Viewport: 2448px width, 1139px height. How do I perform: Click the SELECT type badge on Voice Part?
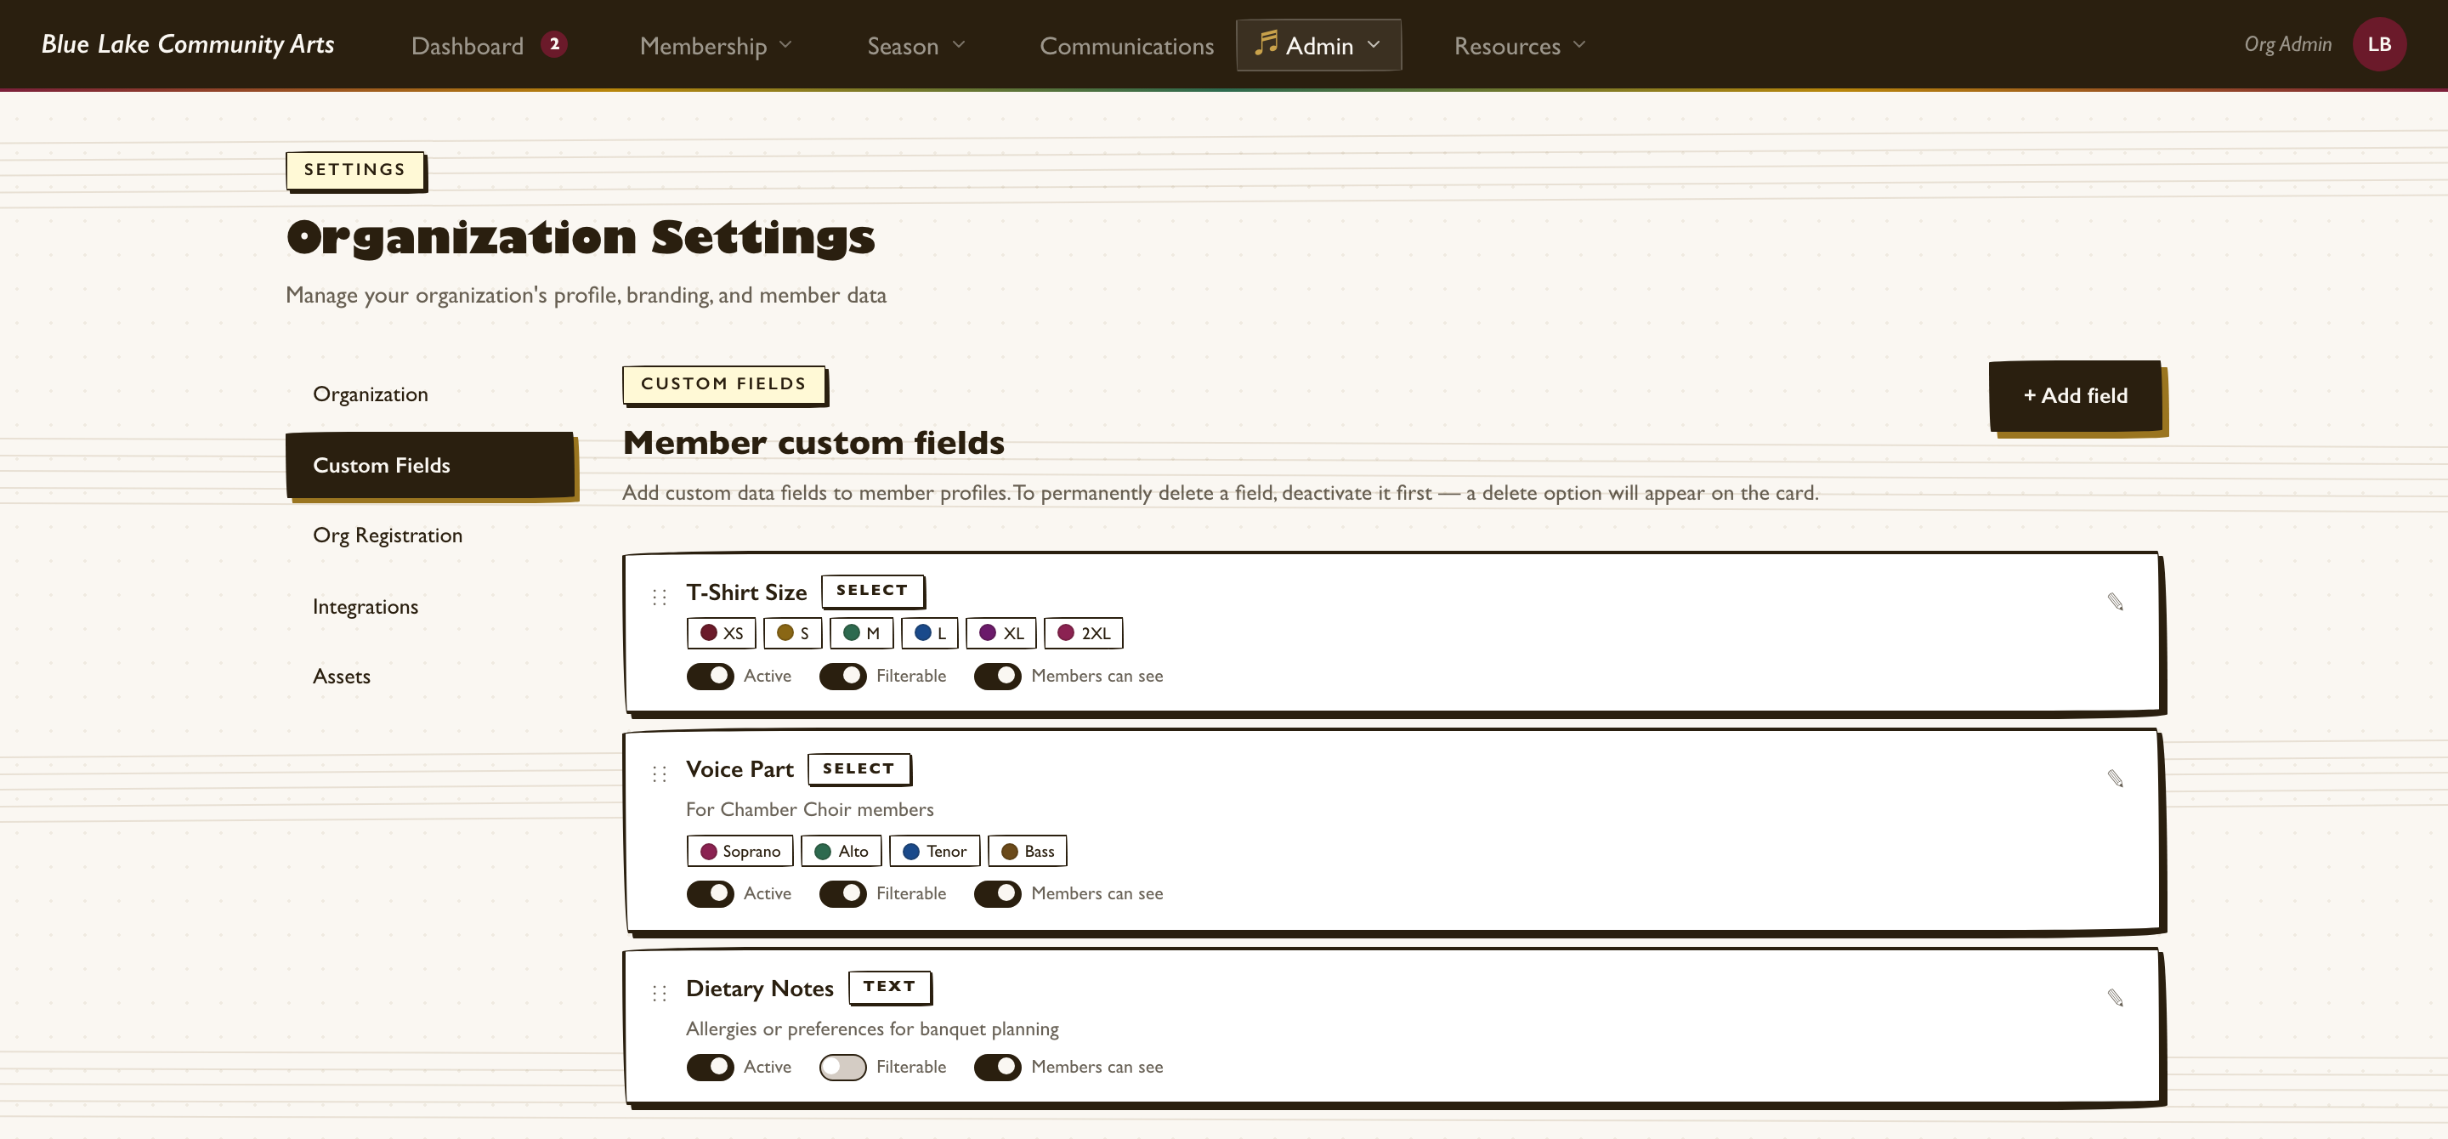tap(859, 768)
